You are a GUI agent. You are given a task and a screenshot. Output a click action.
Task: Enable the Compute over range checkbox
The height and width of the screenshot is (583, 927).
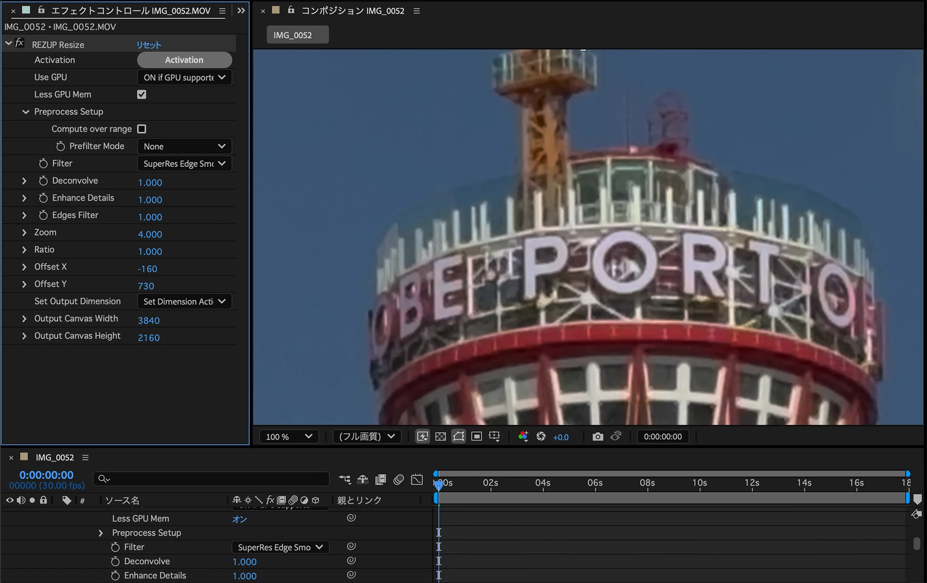coord(142,129)
